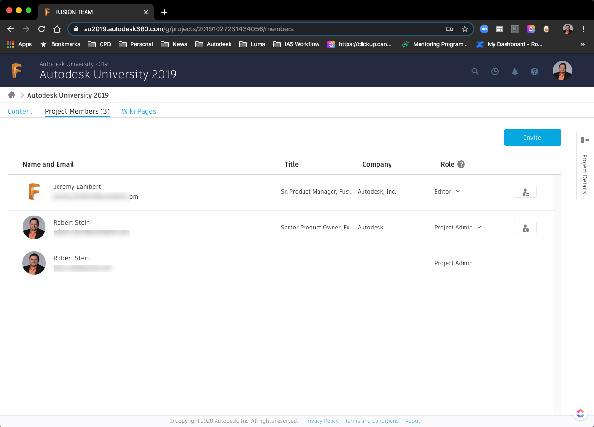The height and width of the screenshot is (427, 594).
Task: Open the Privacy Policy link
Action: [321, 421]
